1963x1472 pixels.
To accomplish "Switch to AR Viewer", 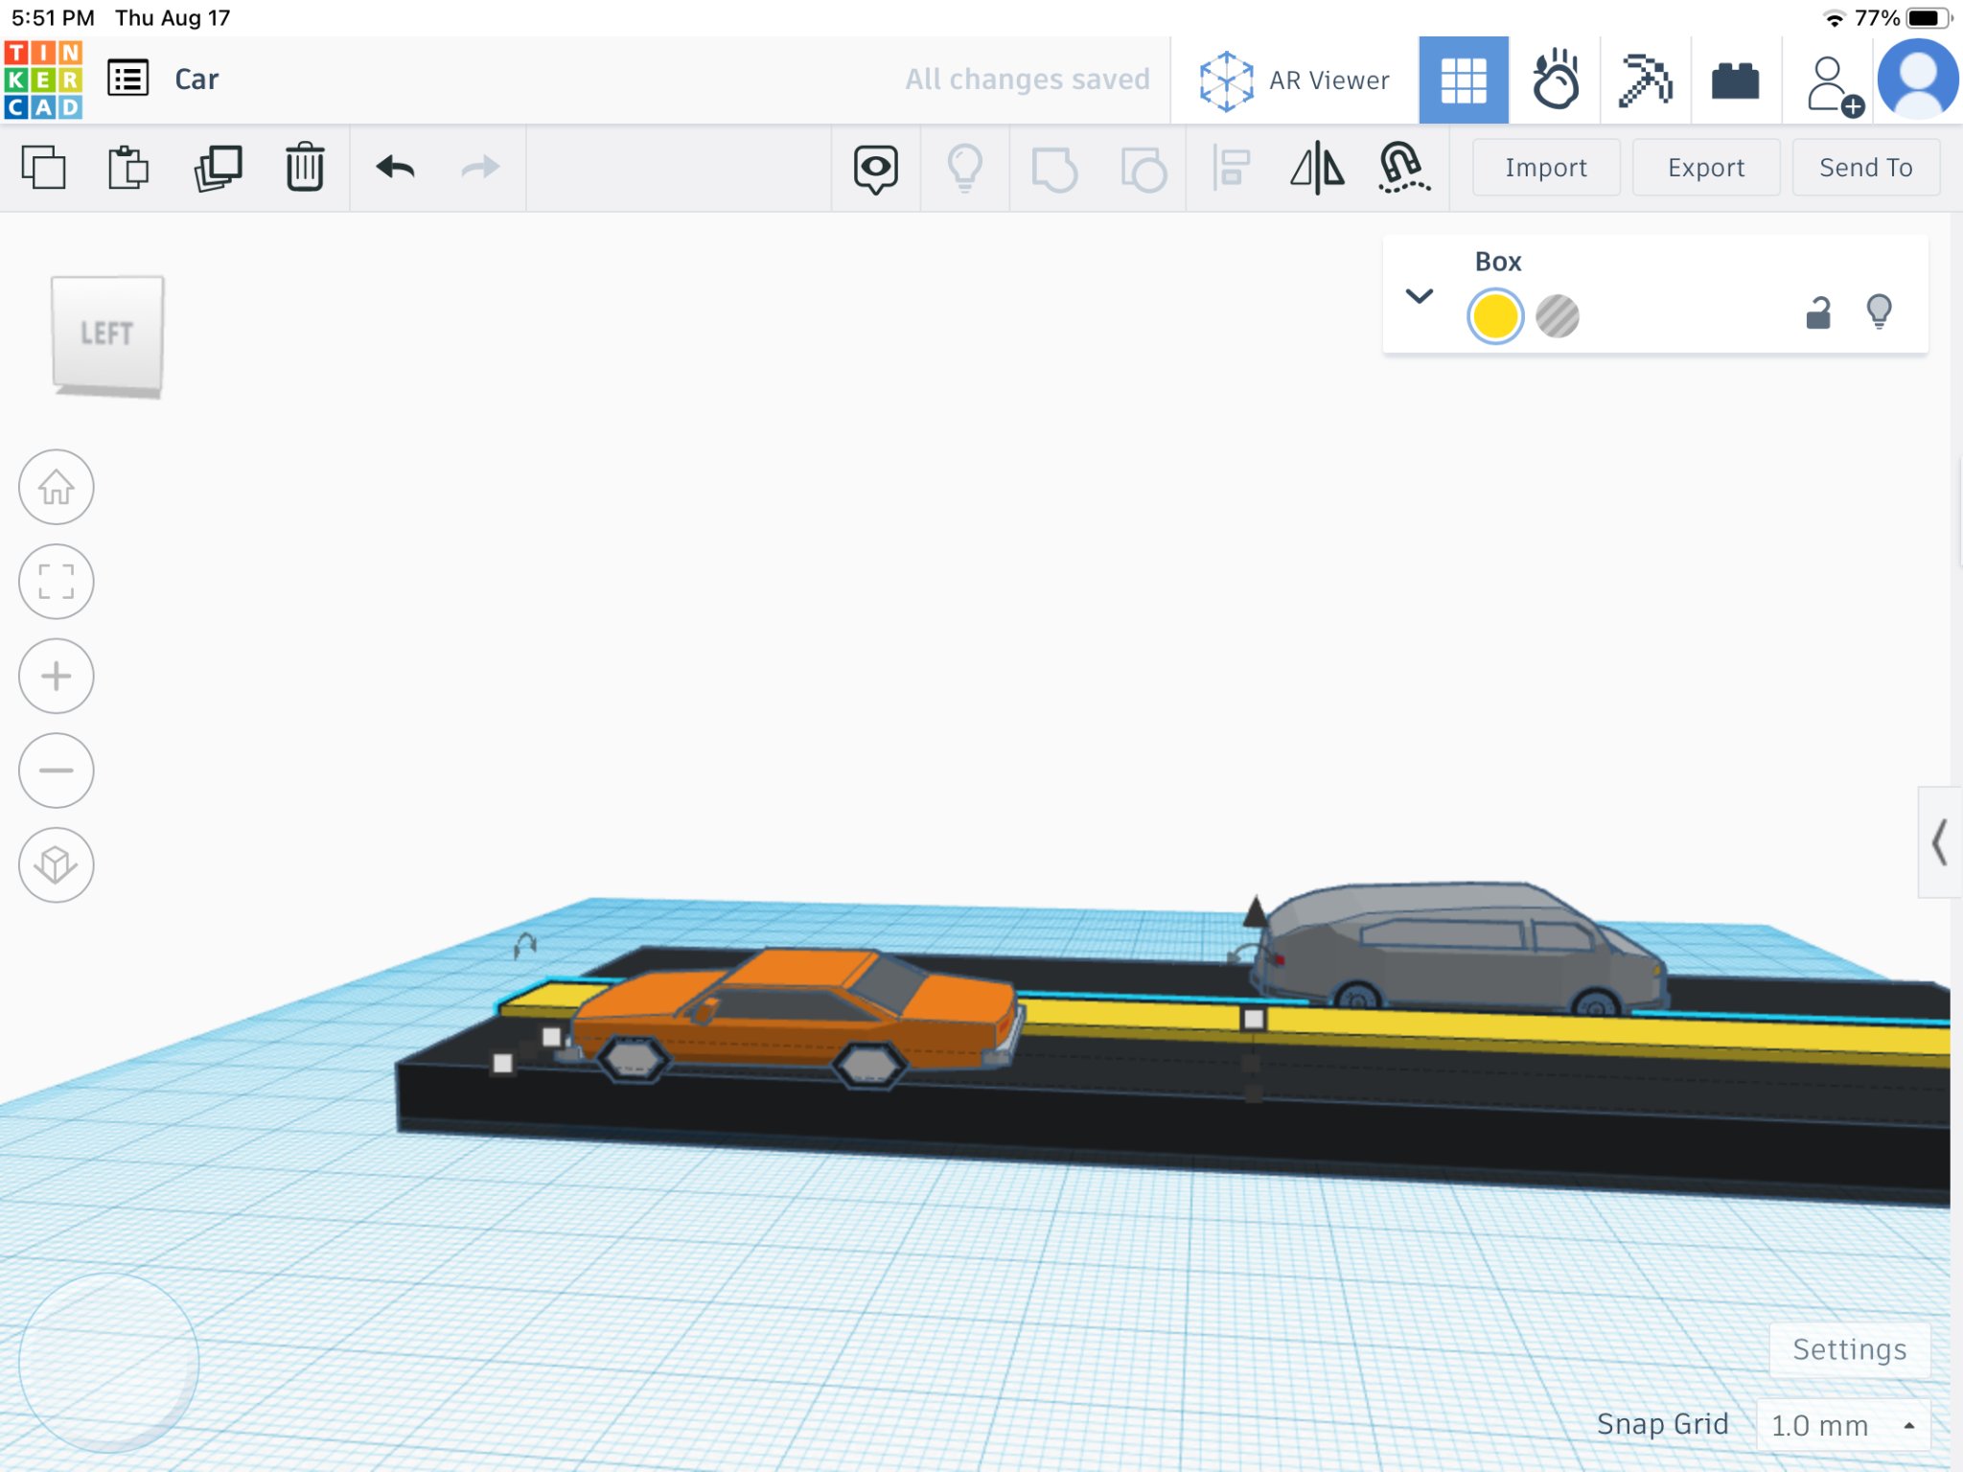I will click(x=1294, y=79).
